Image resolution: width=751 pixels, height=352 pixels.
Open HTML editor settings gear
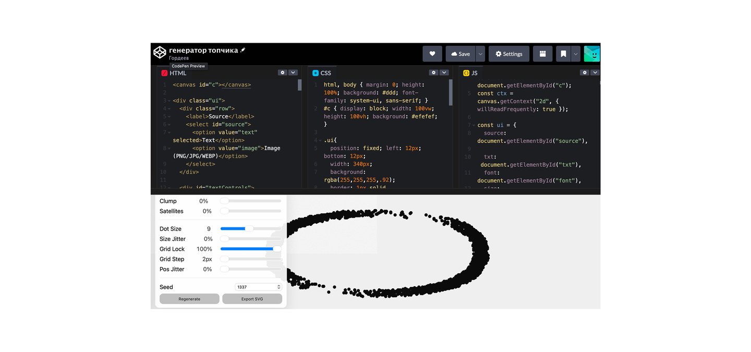282,72
